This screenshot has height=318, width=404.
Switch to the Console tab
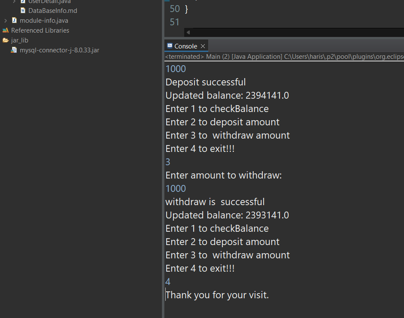(x=185, y=46)
